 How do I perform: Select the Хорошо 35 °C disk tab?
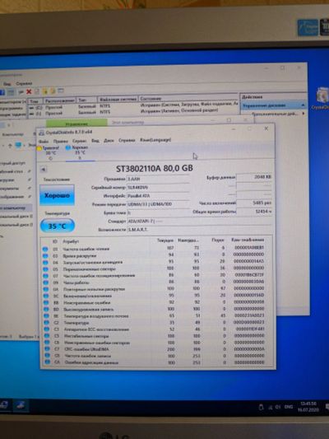[79, 152]
